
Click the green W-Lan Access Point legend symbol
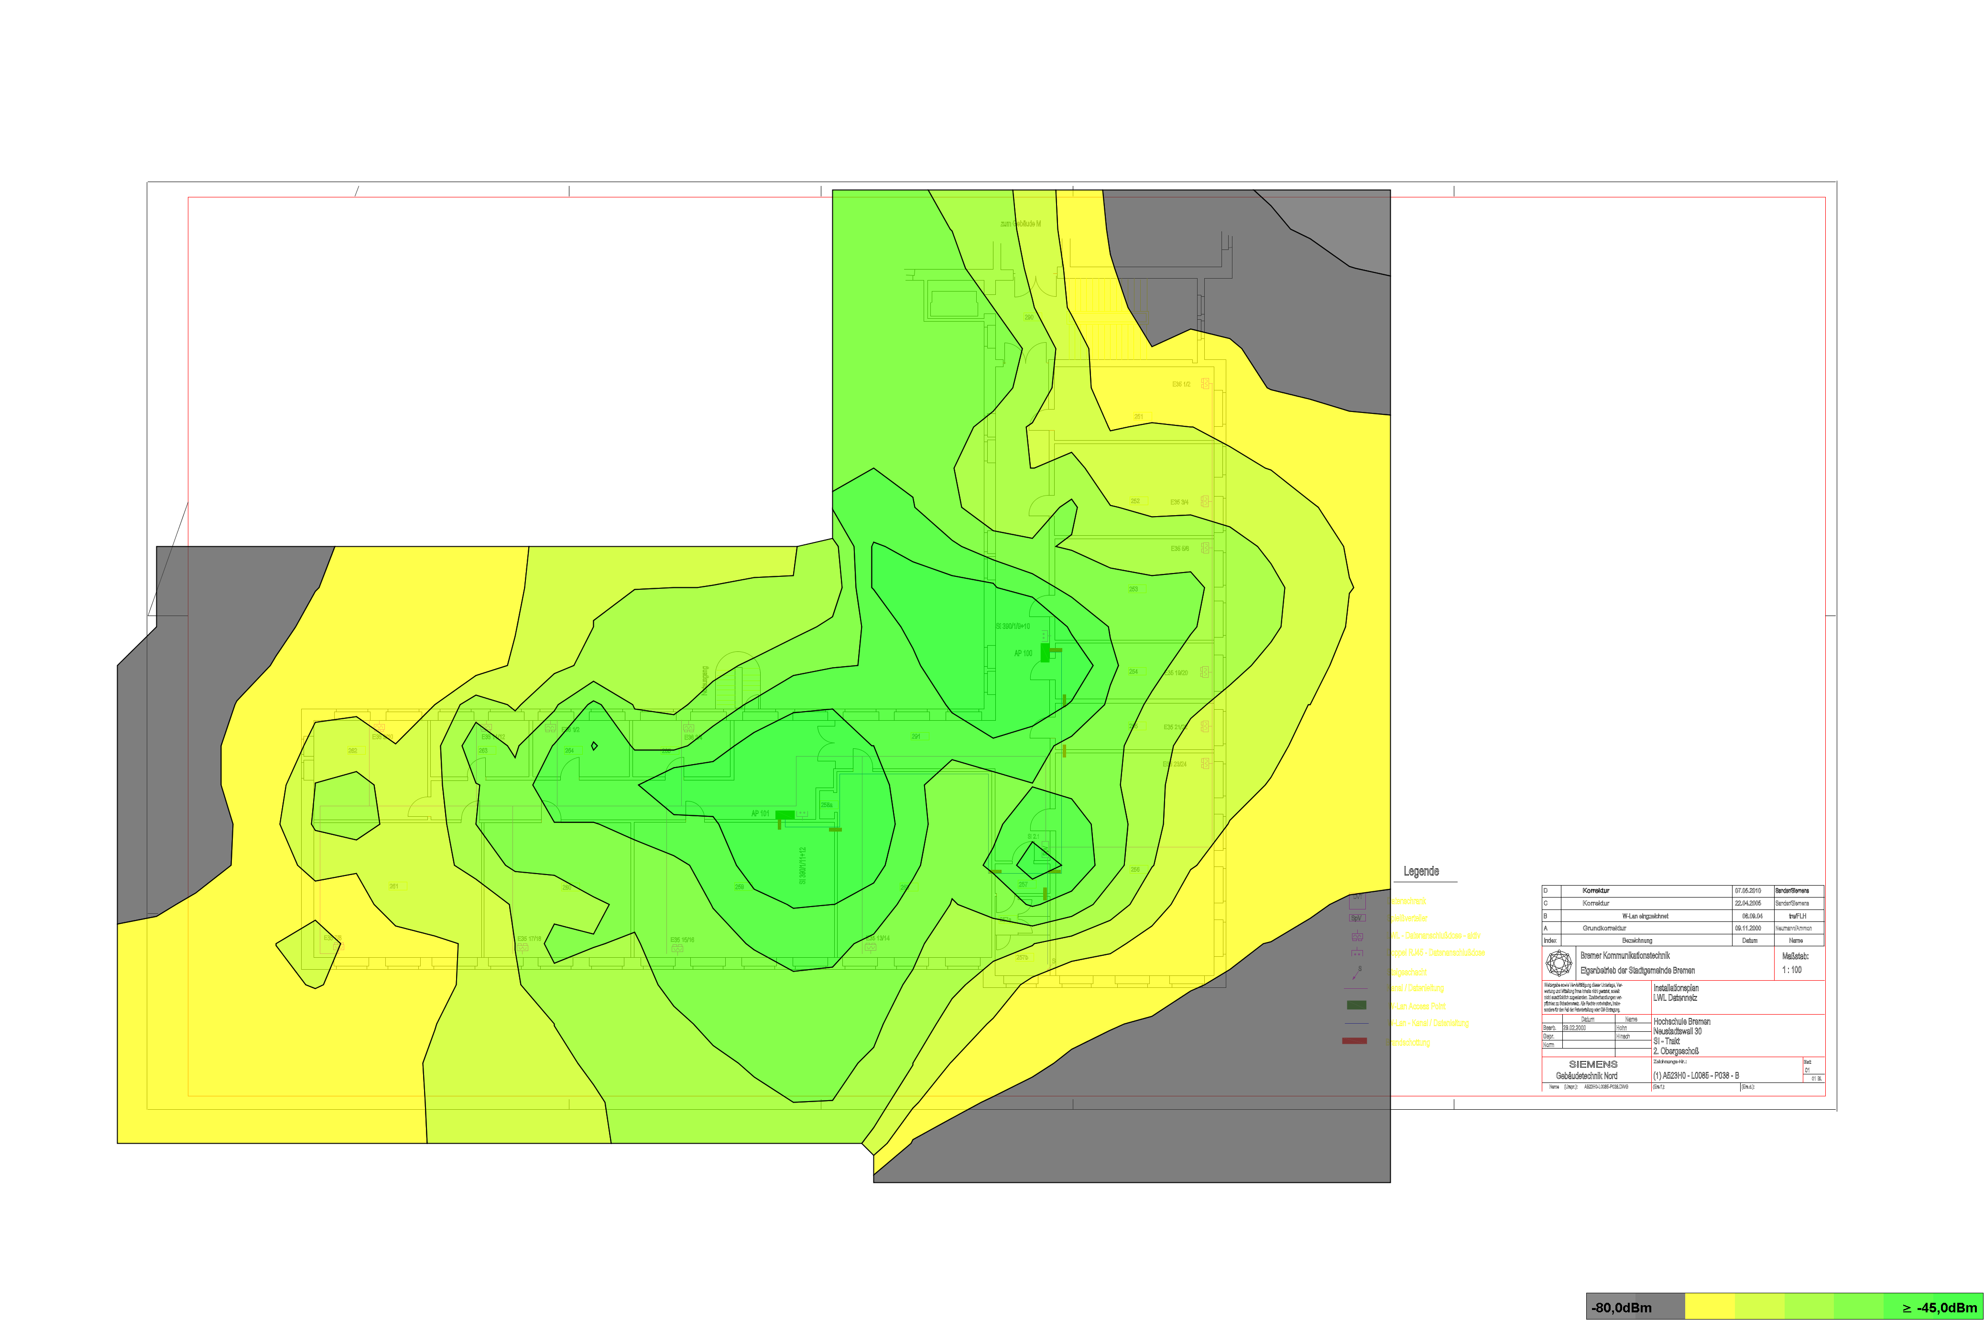point(1357,1005)
